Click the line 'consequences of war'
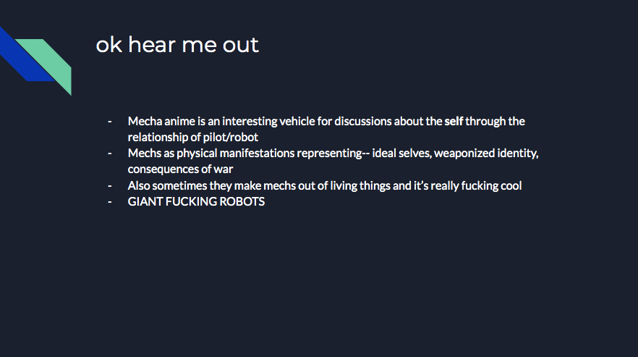This screenshot has width=638, height=357. point(180,169)
